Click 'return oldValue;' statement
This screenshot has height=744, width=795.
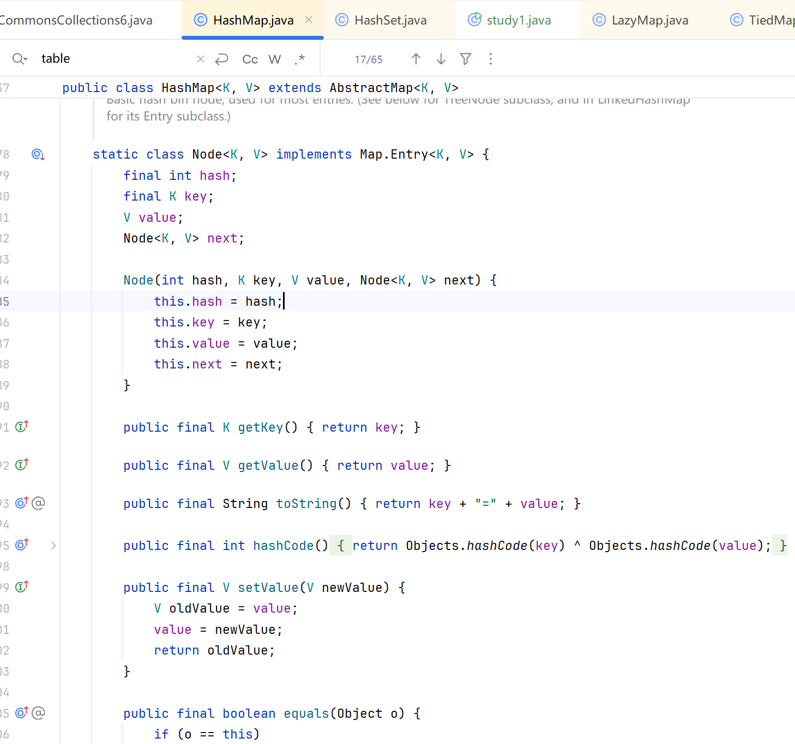click(214, 650)
